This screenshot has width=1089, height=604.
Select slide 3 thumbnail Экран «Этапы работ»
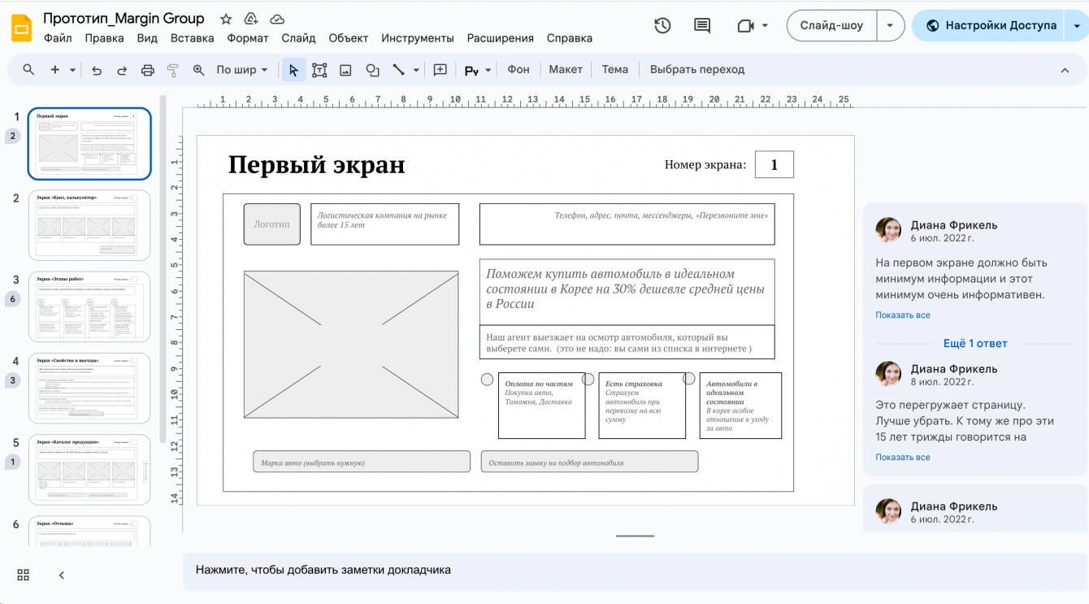point(89,306)
